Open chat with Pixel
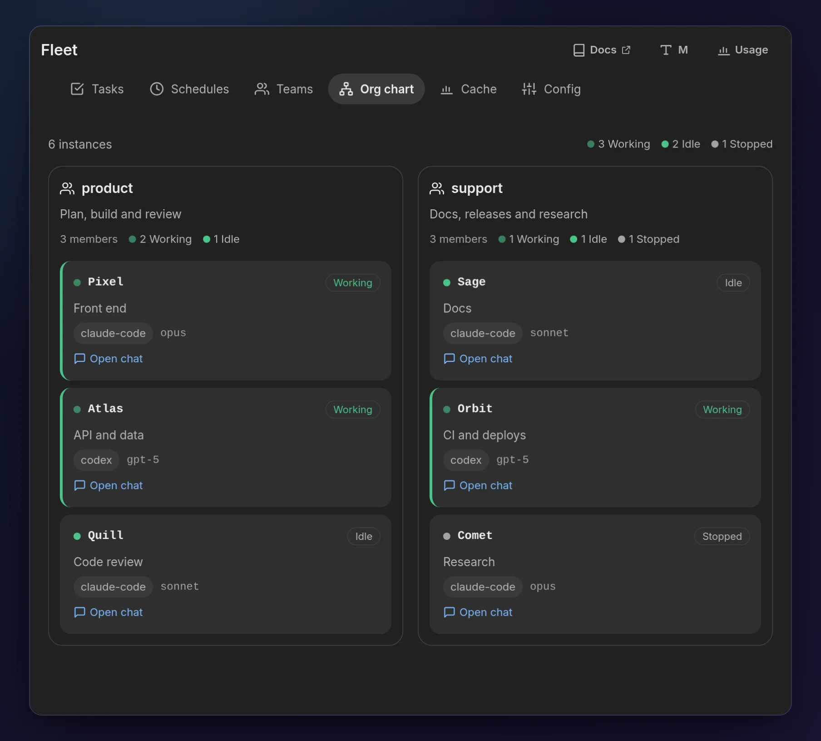The width and height of the screenshot is (821, 741). pyautogui.click(x=108, y=359)
